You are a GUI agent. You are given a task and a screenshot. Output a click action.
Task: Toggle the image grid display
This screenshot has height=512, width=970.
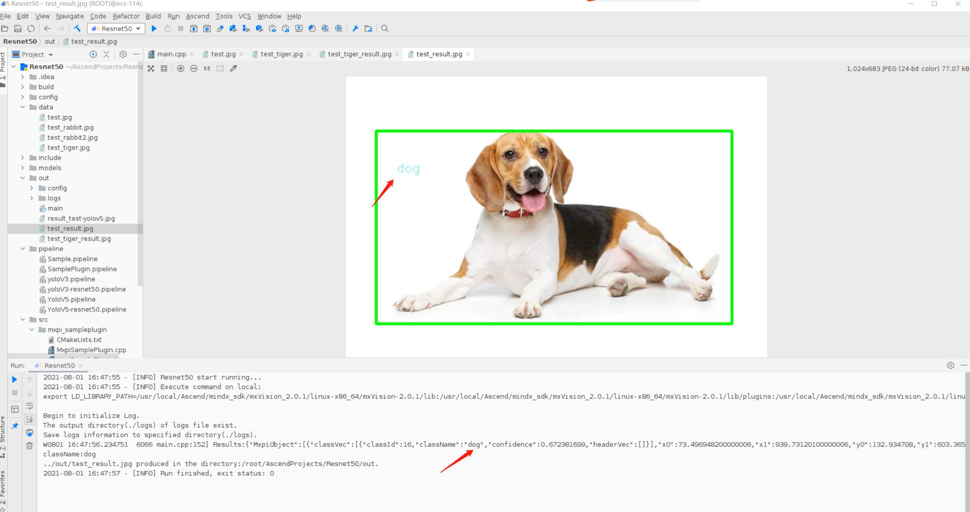[164, 69]
